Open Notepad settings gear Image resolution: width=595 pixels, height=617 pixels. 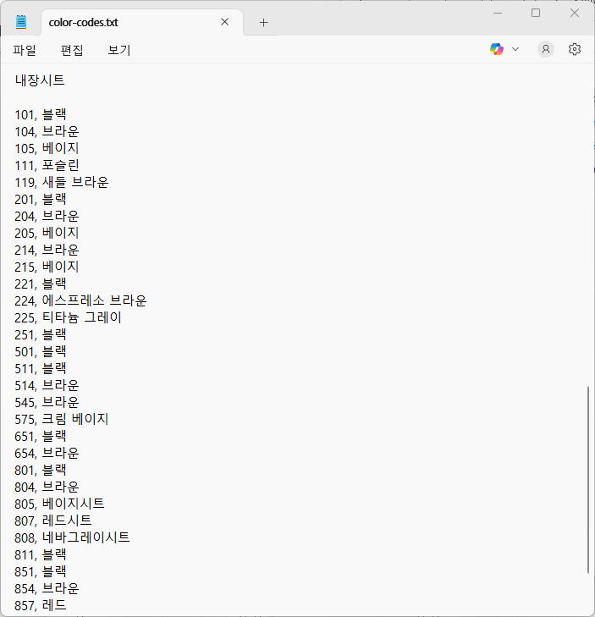pos(575,49)
